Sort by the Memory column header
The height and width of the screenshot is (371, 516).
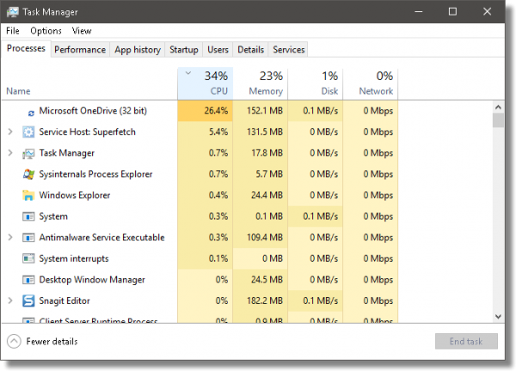(261, 83)
